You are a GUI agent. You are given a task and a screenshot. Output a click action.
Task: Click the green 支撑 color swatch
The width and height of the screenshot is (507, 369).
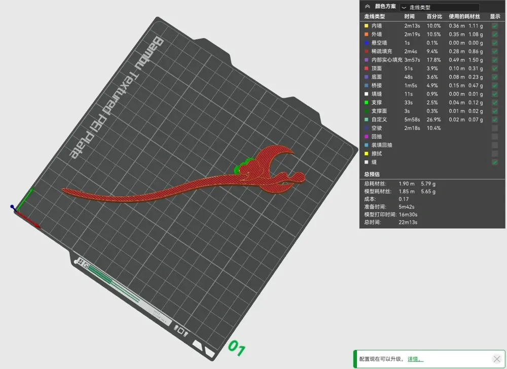pos(367,103)
